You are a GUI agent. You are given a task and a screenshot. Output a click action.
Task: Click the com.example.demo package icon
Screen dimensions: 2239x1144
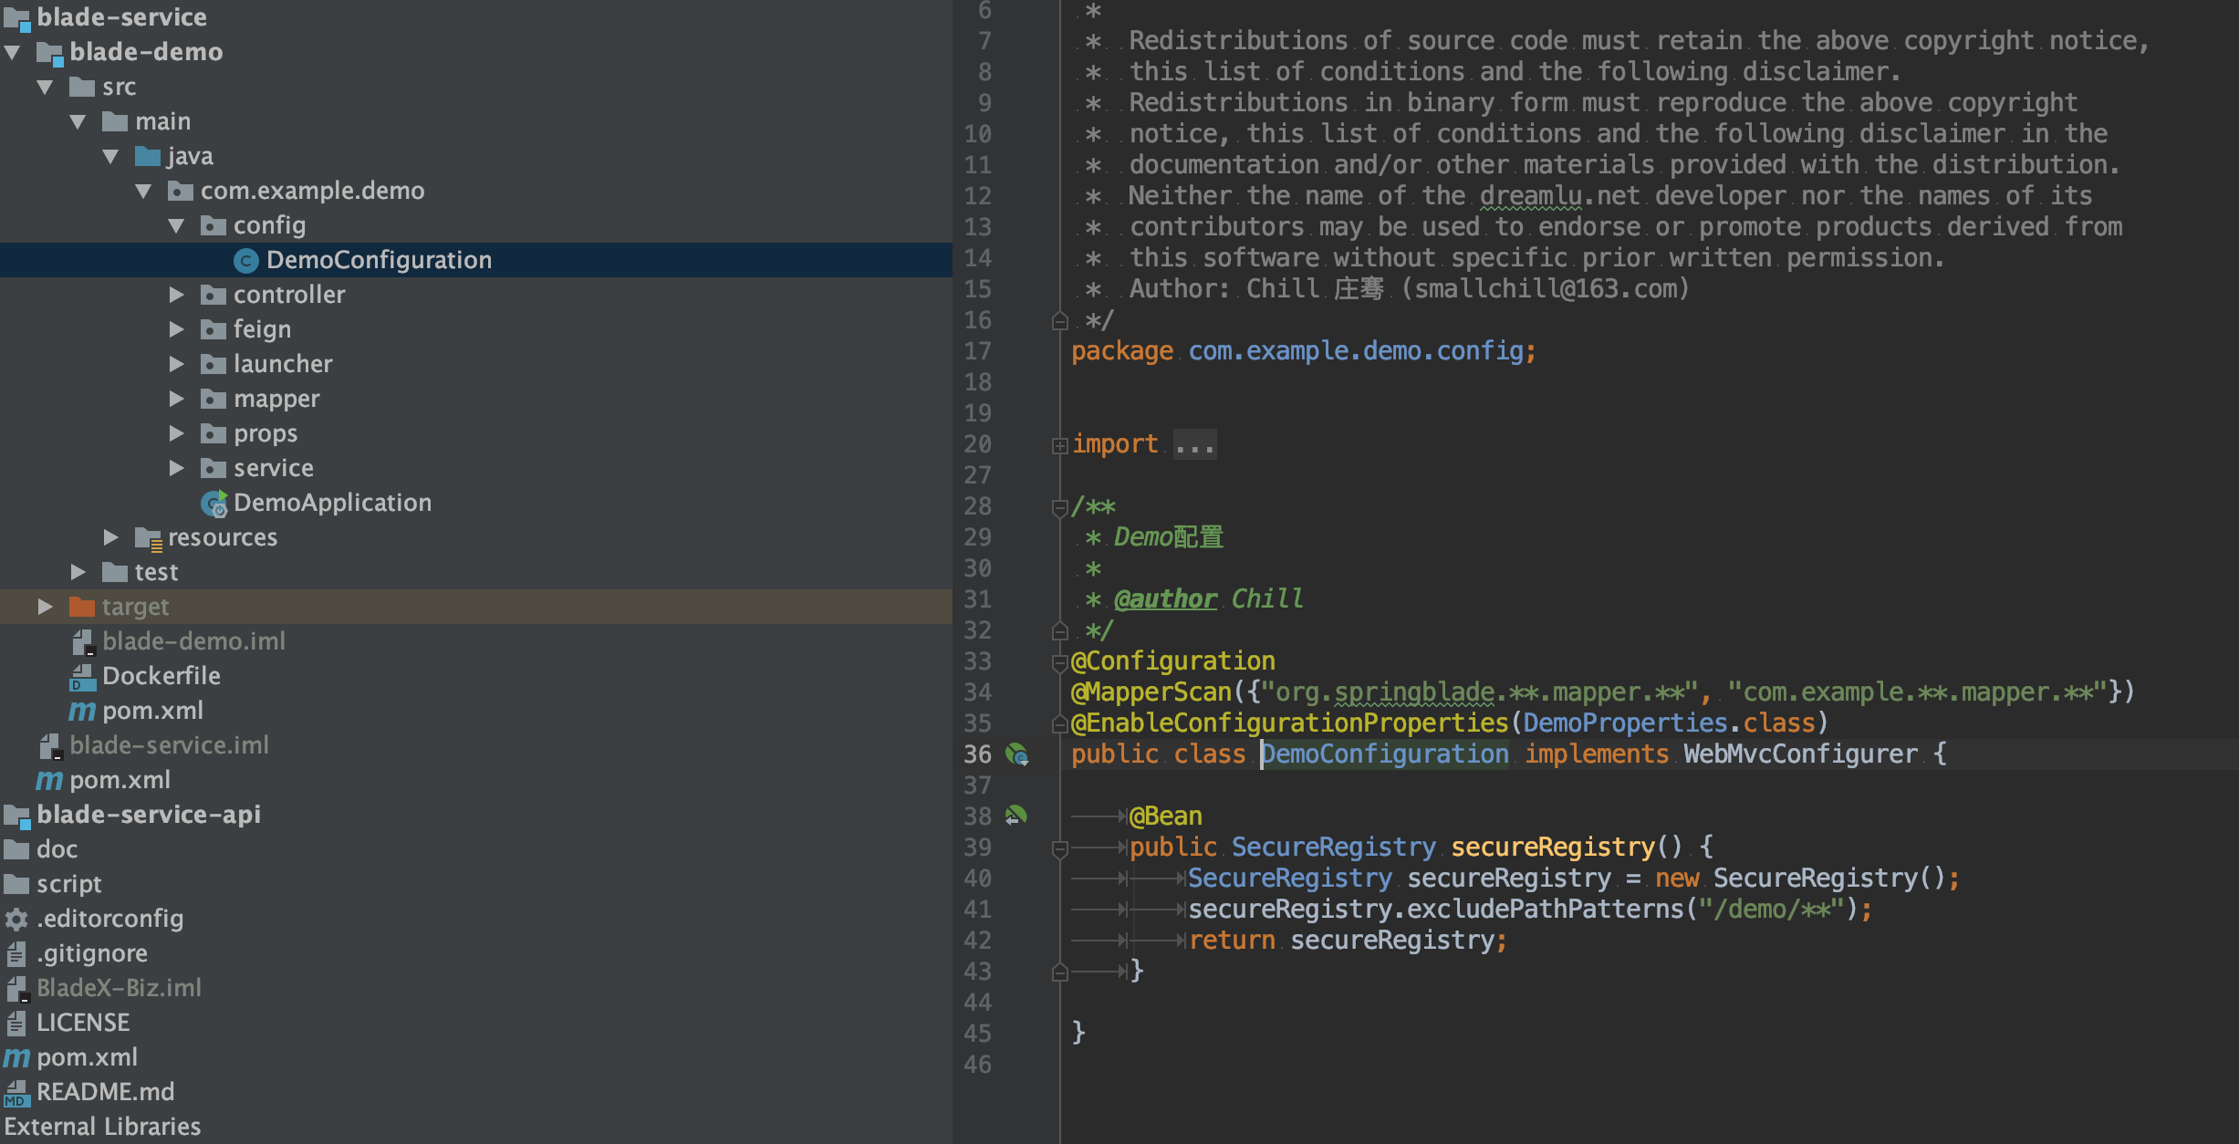[181, 191]
